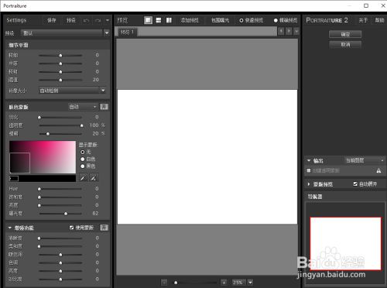387x288 pixels.
Task: Select the 快速预览 fast preview radio
Action: pos(241,20)
